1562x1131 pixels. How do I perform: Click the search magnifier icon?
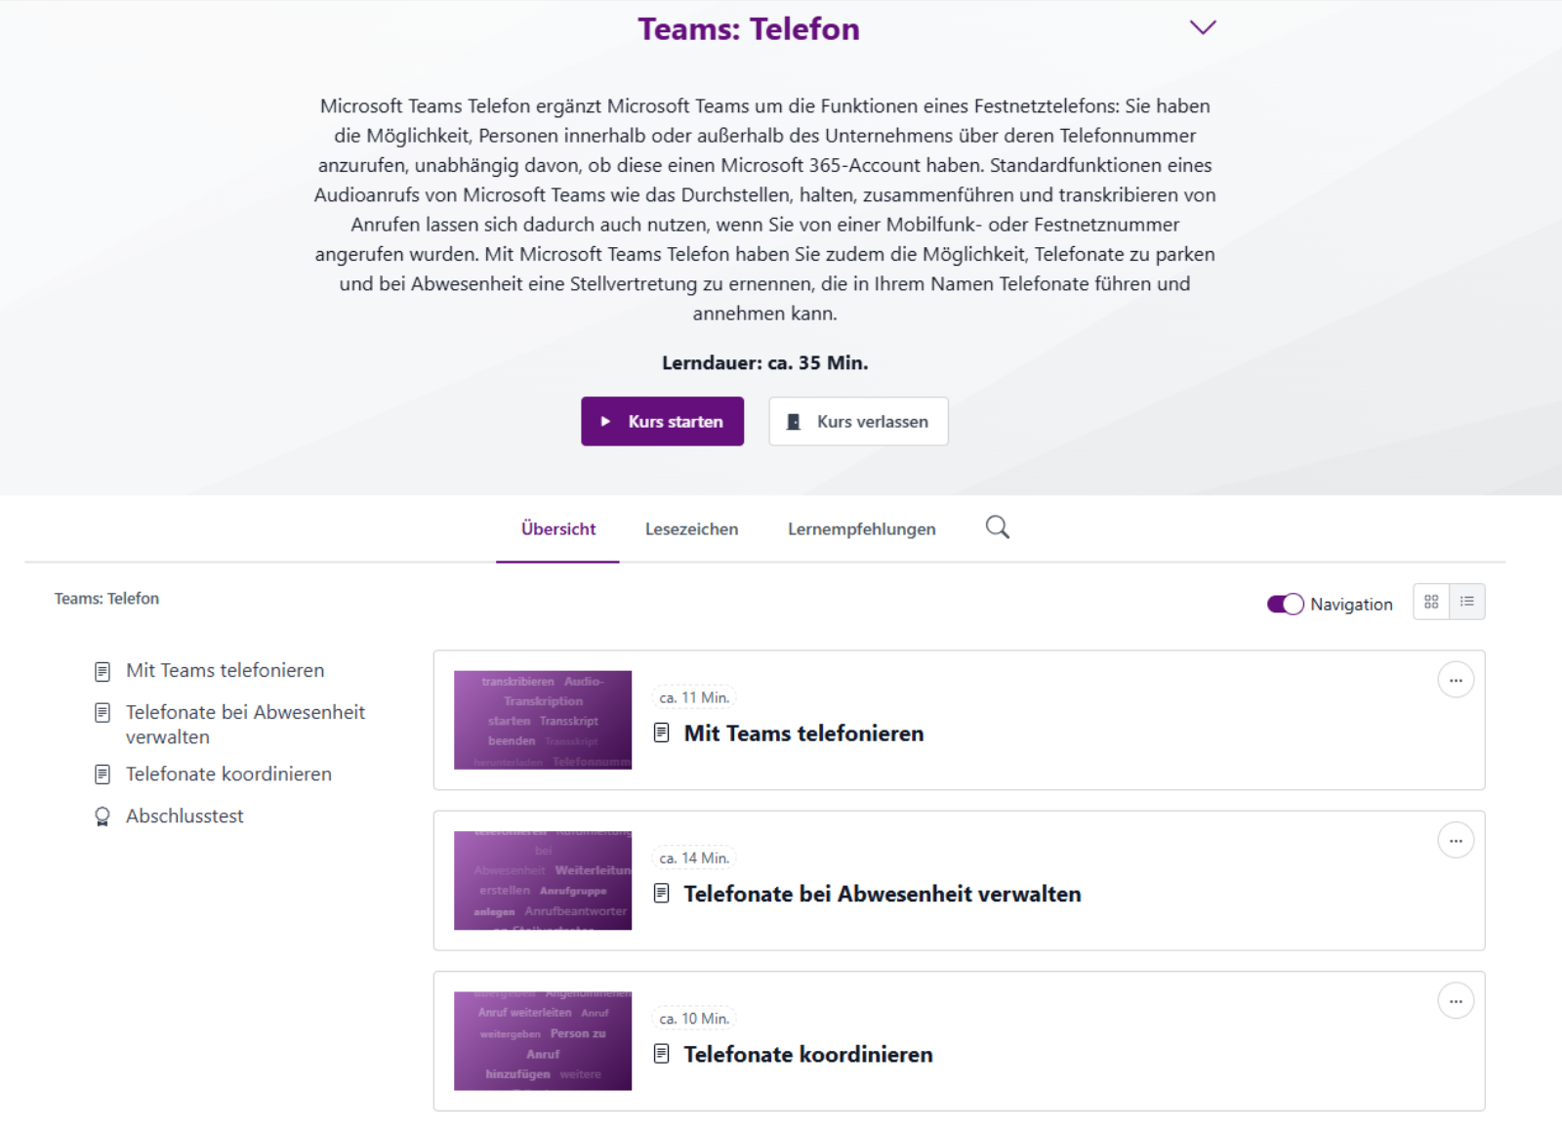(x=997, y=527)
